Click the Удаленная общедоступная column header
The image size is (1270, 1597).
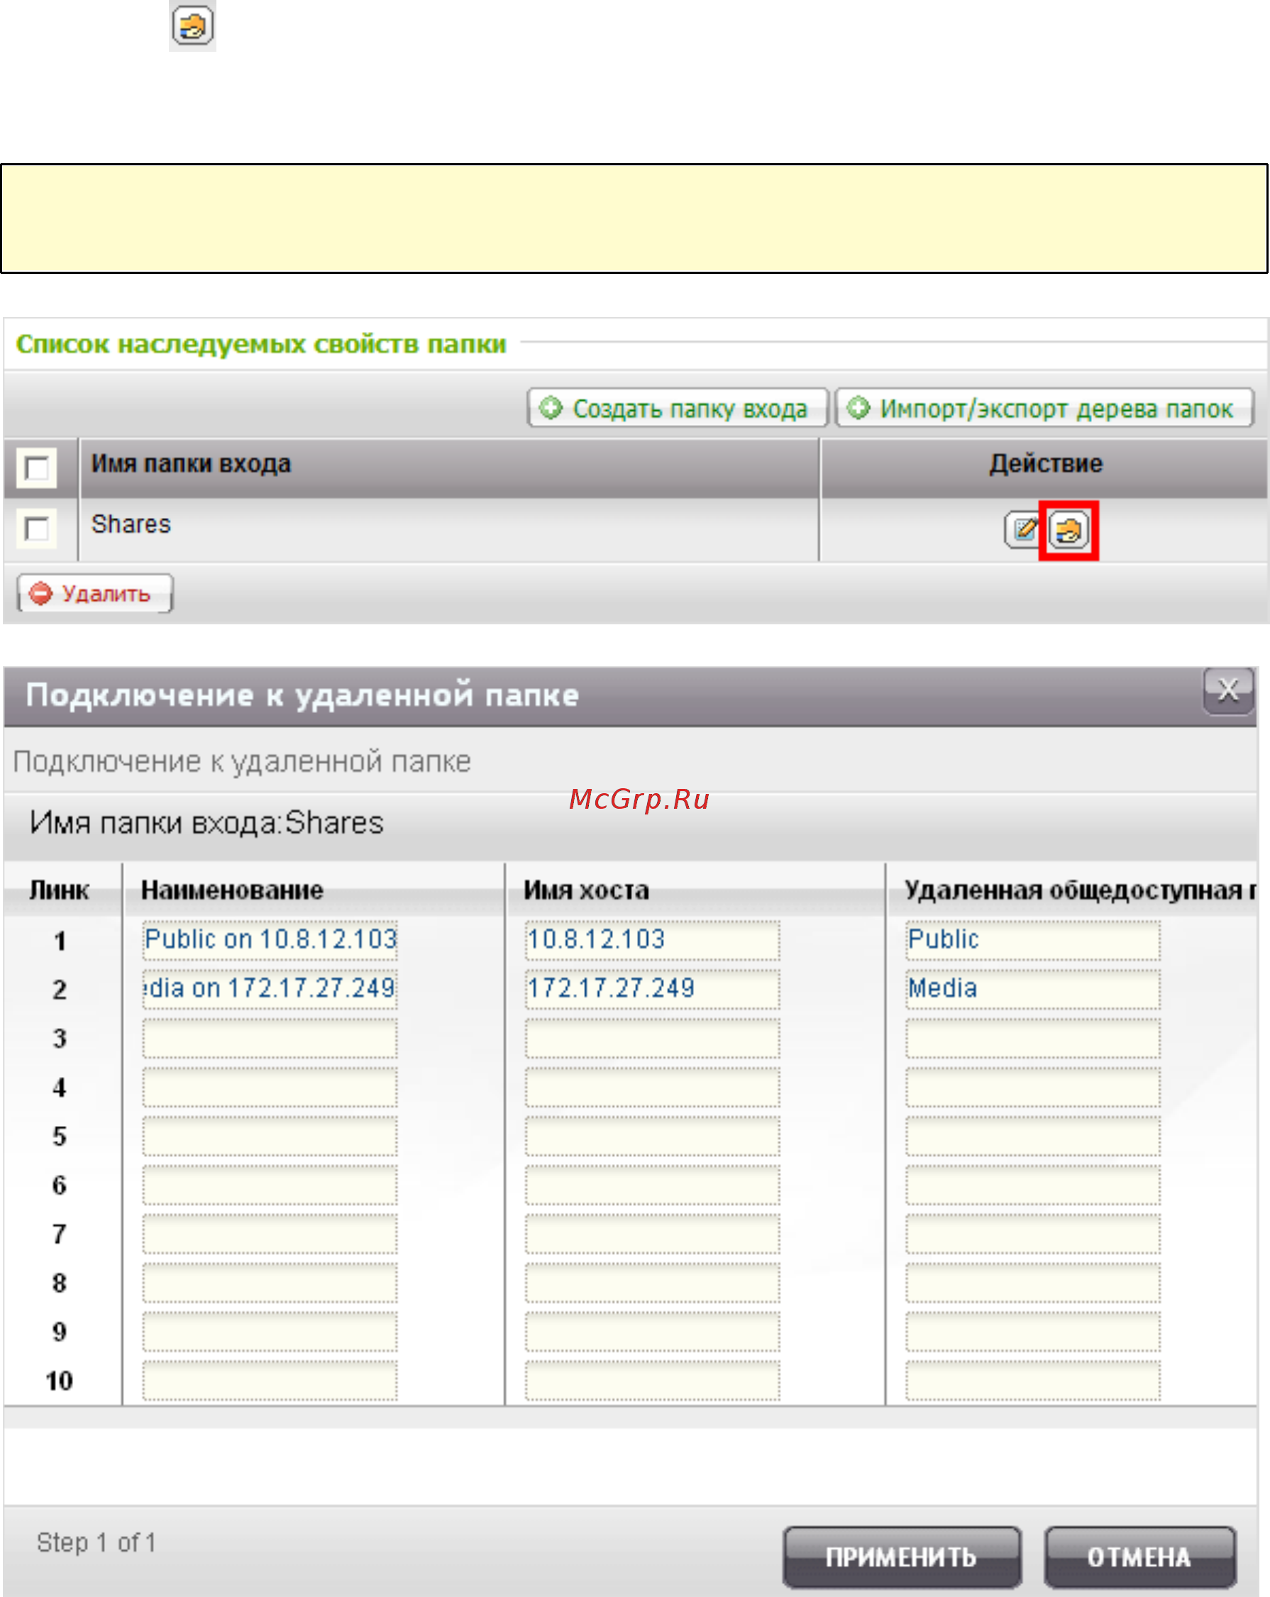point(1081,890)
